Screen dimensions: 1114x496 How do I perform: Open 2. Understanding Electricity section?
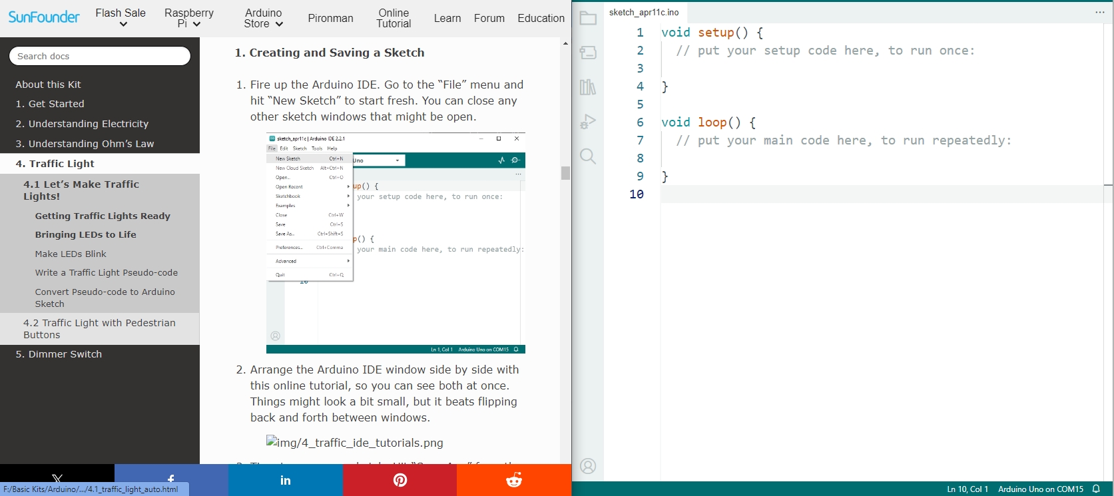tap(82, 124)
